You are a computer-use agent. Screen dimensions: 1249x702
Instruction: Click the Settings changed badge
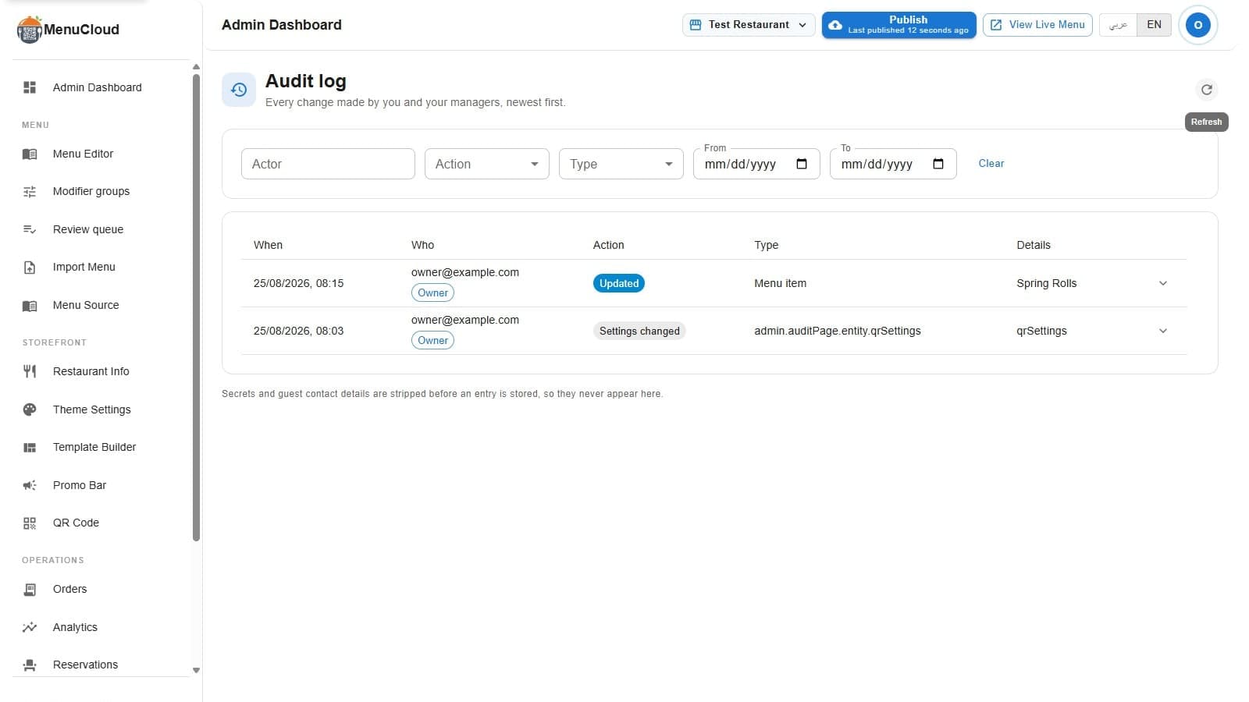pos(639,331)
